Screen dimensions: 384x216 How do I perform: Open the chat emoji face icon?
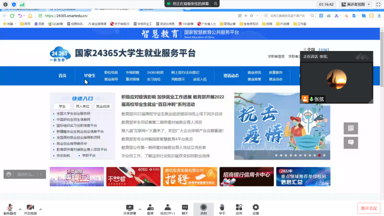tap(9, 174)
